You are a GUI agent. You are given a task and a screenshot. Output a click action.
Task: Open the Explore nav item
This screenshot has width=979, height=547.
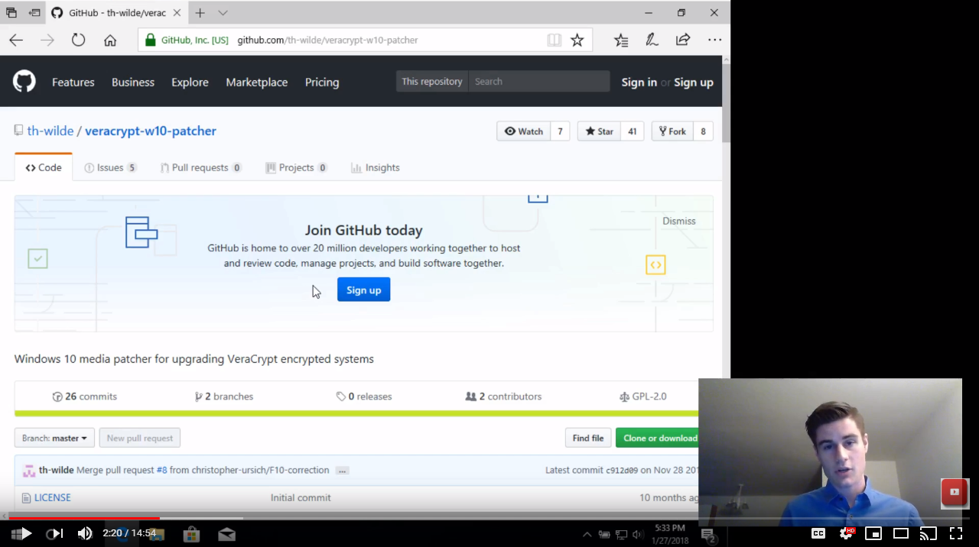pyautogui.click(x=190, y=82)
